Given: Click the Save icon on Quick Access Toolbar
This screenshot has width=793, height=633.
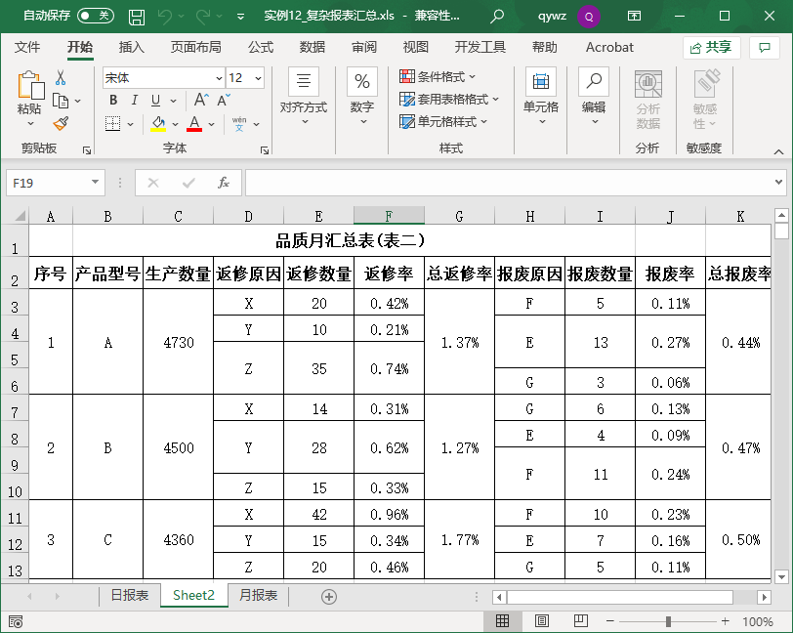Looking at the screenshot, I should tap(136, 16).
